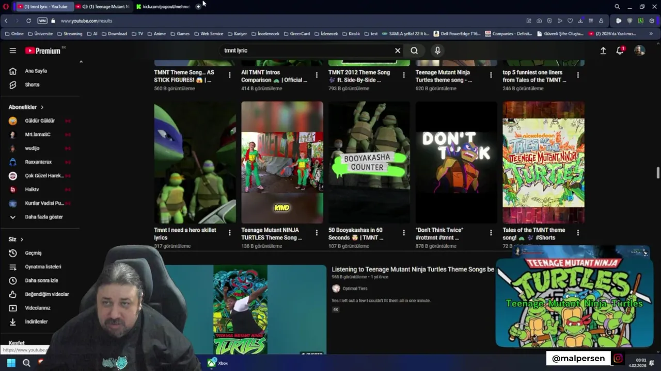Open options menu for '50 Booyakashas in 60 Seconds'
The width and height of the screenshot is (661, 371).
[404, 233]
